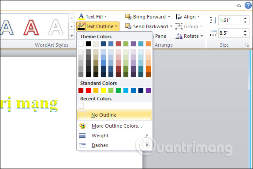The width and height of the screenshot is (253, 169).
Task: Click the Text Outline pen icon
Action: pos(81,26)
